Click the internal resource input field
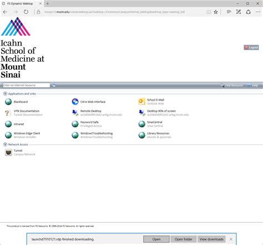 click(26, 85)
